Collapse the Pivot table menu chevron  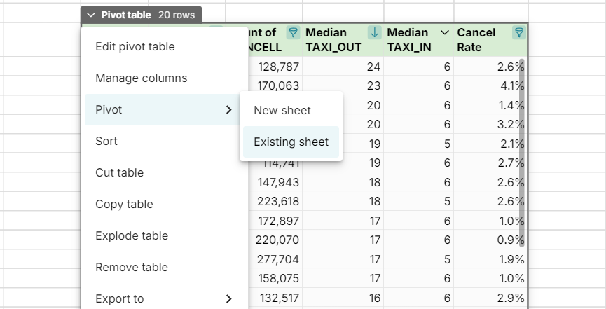91,15
